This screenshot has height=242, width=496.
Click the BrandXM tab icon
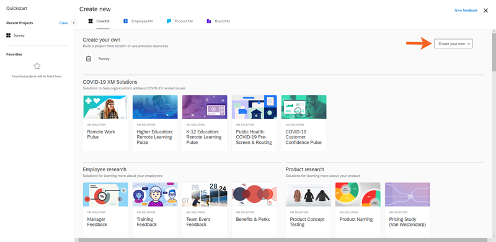[x=209, y=21]
